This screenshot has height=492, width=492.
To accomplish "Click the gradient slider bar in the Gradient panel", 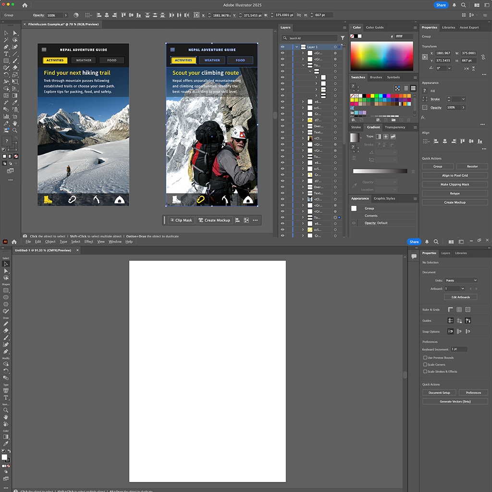I will 380,172.
